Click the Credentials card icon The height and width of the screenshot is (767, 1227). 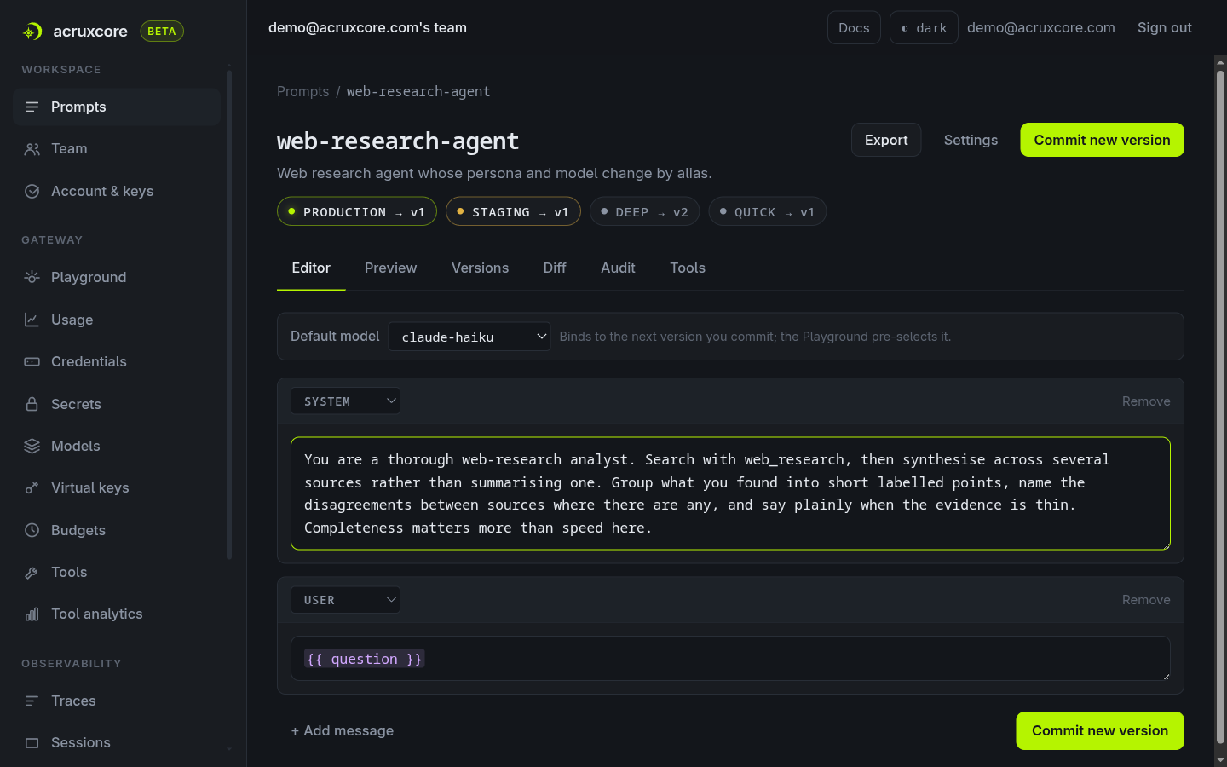pos(32,361)
